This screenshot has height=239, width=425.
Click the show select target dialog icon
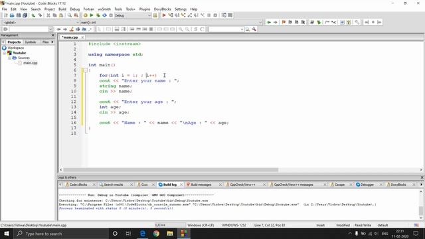click(x=155, y=15)
